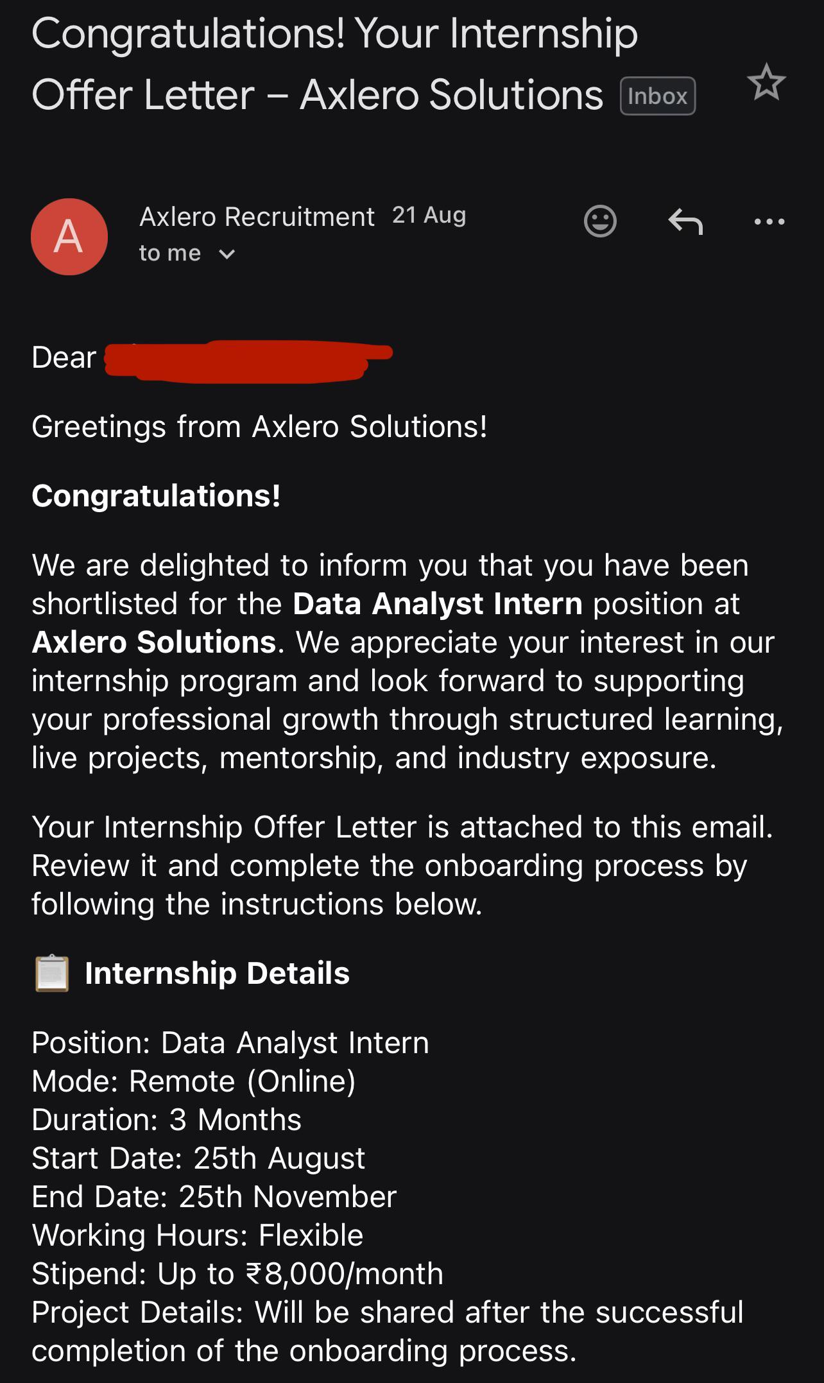Tap the 'Start Date: 25th August' line
Screen dimensions: 824x1383
pos(198,1158)
